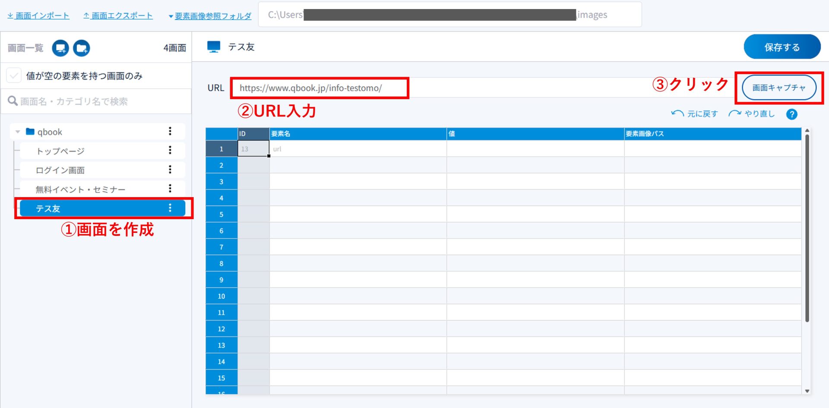This screenshot has width=829, height=408.
Task: Toggle the empty-value screens only checkbox
Action: (14, 76)
